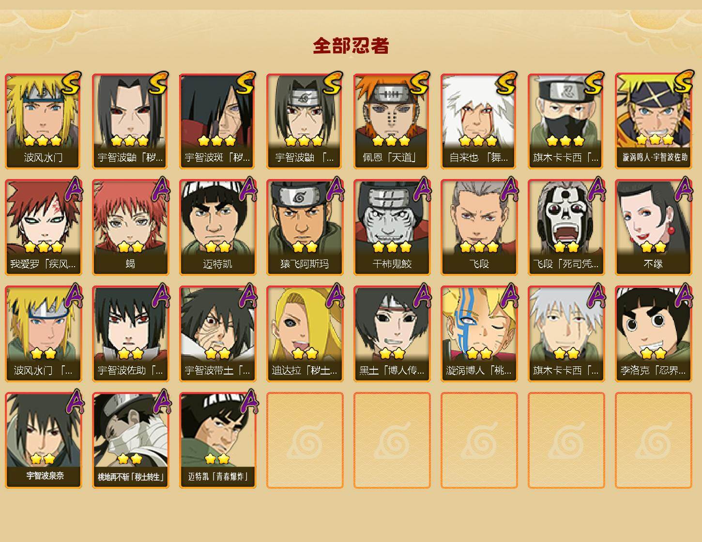Pick the 猿飞阿斯玛 ninja card
The width and height of the screenshot is (702, 542).
click(x=305, y=227)
